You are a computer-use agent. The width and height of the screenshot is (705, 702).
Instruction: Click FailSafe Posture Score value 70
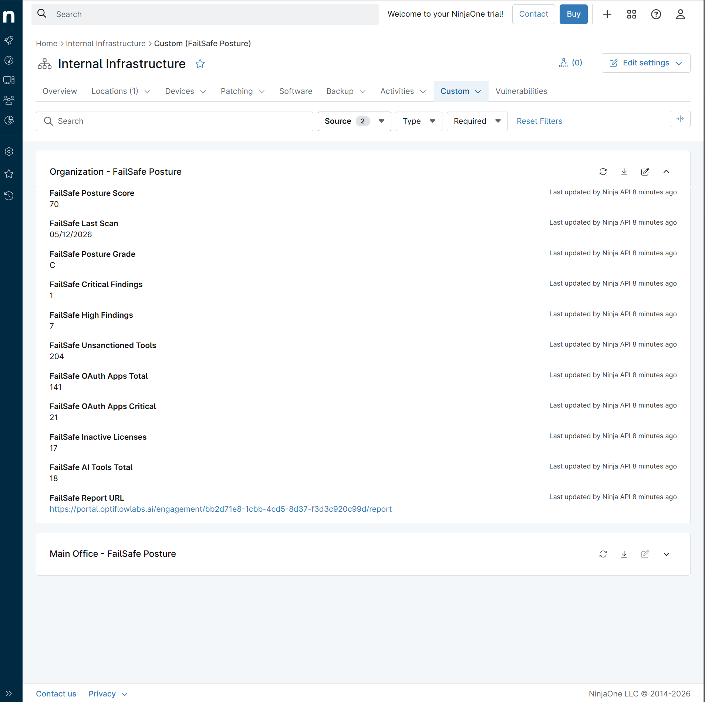[x=54, y=204]
